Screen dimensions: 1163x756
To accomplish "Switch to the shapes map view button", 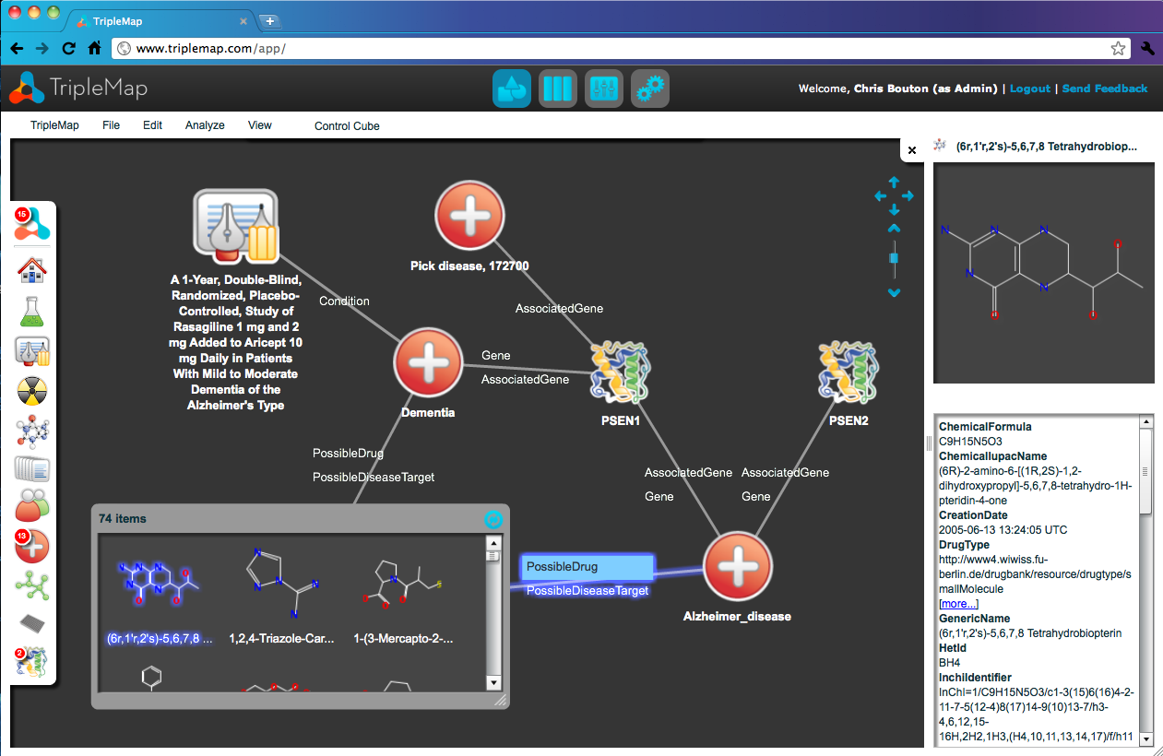I will (x=512, y=89).
